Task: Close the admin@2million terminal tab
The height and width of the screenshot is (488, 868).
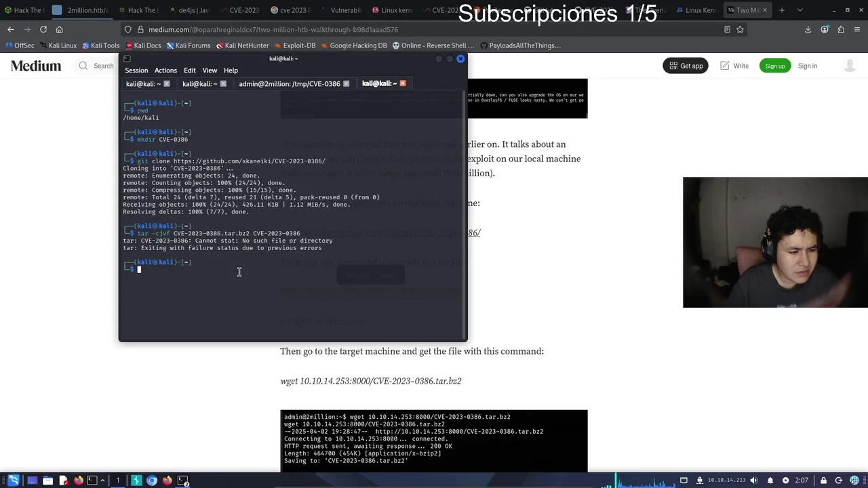Action: 346,83
